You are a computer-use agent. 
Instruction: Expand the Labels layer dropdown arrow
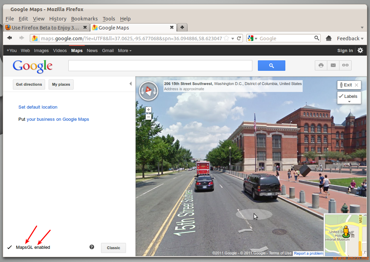(x=349, y=102)
